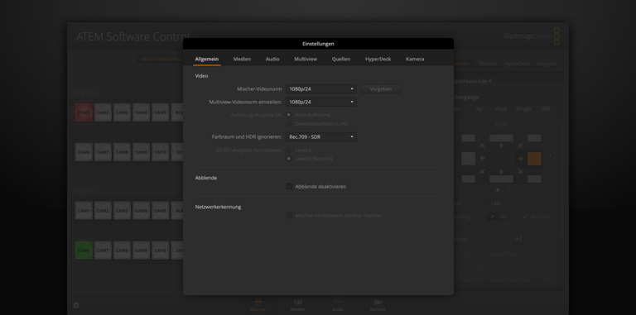Open the Medien page icon in bottom bar
This screenshot has height=315, width=636.
pos(298,305)
